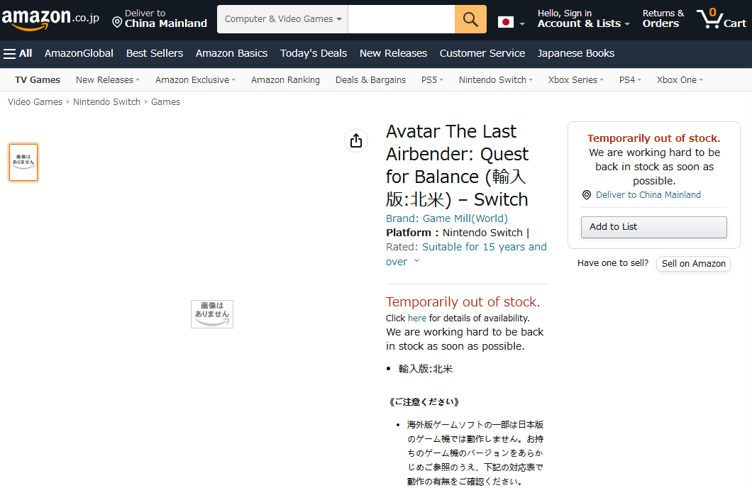Viewport: 752px width, 488px height.
Task: Click the Amazon.co.jp logo
Action: tap(51, 19)
